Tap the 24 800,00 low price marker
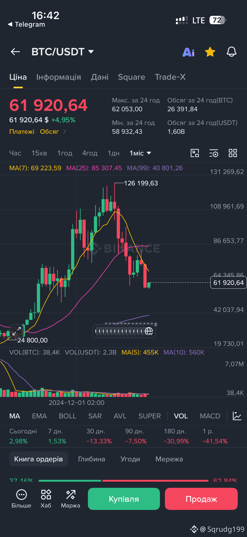 pyautogui.click(x=32, y=340)
